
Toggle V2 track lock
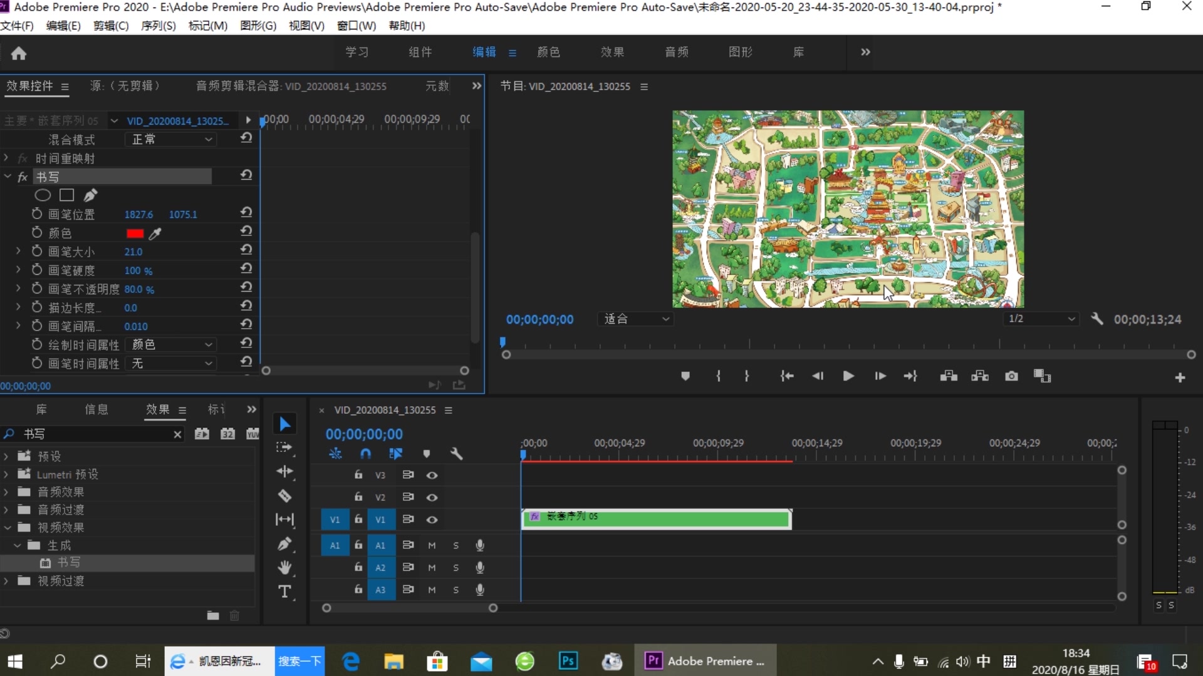(358, 497)
